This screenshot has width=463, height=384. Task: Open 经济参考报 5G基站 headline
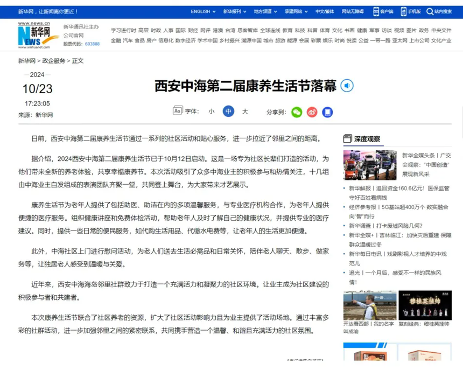(398, 212)
